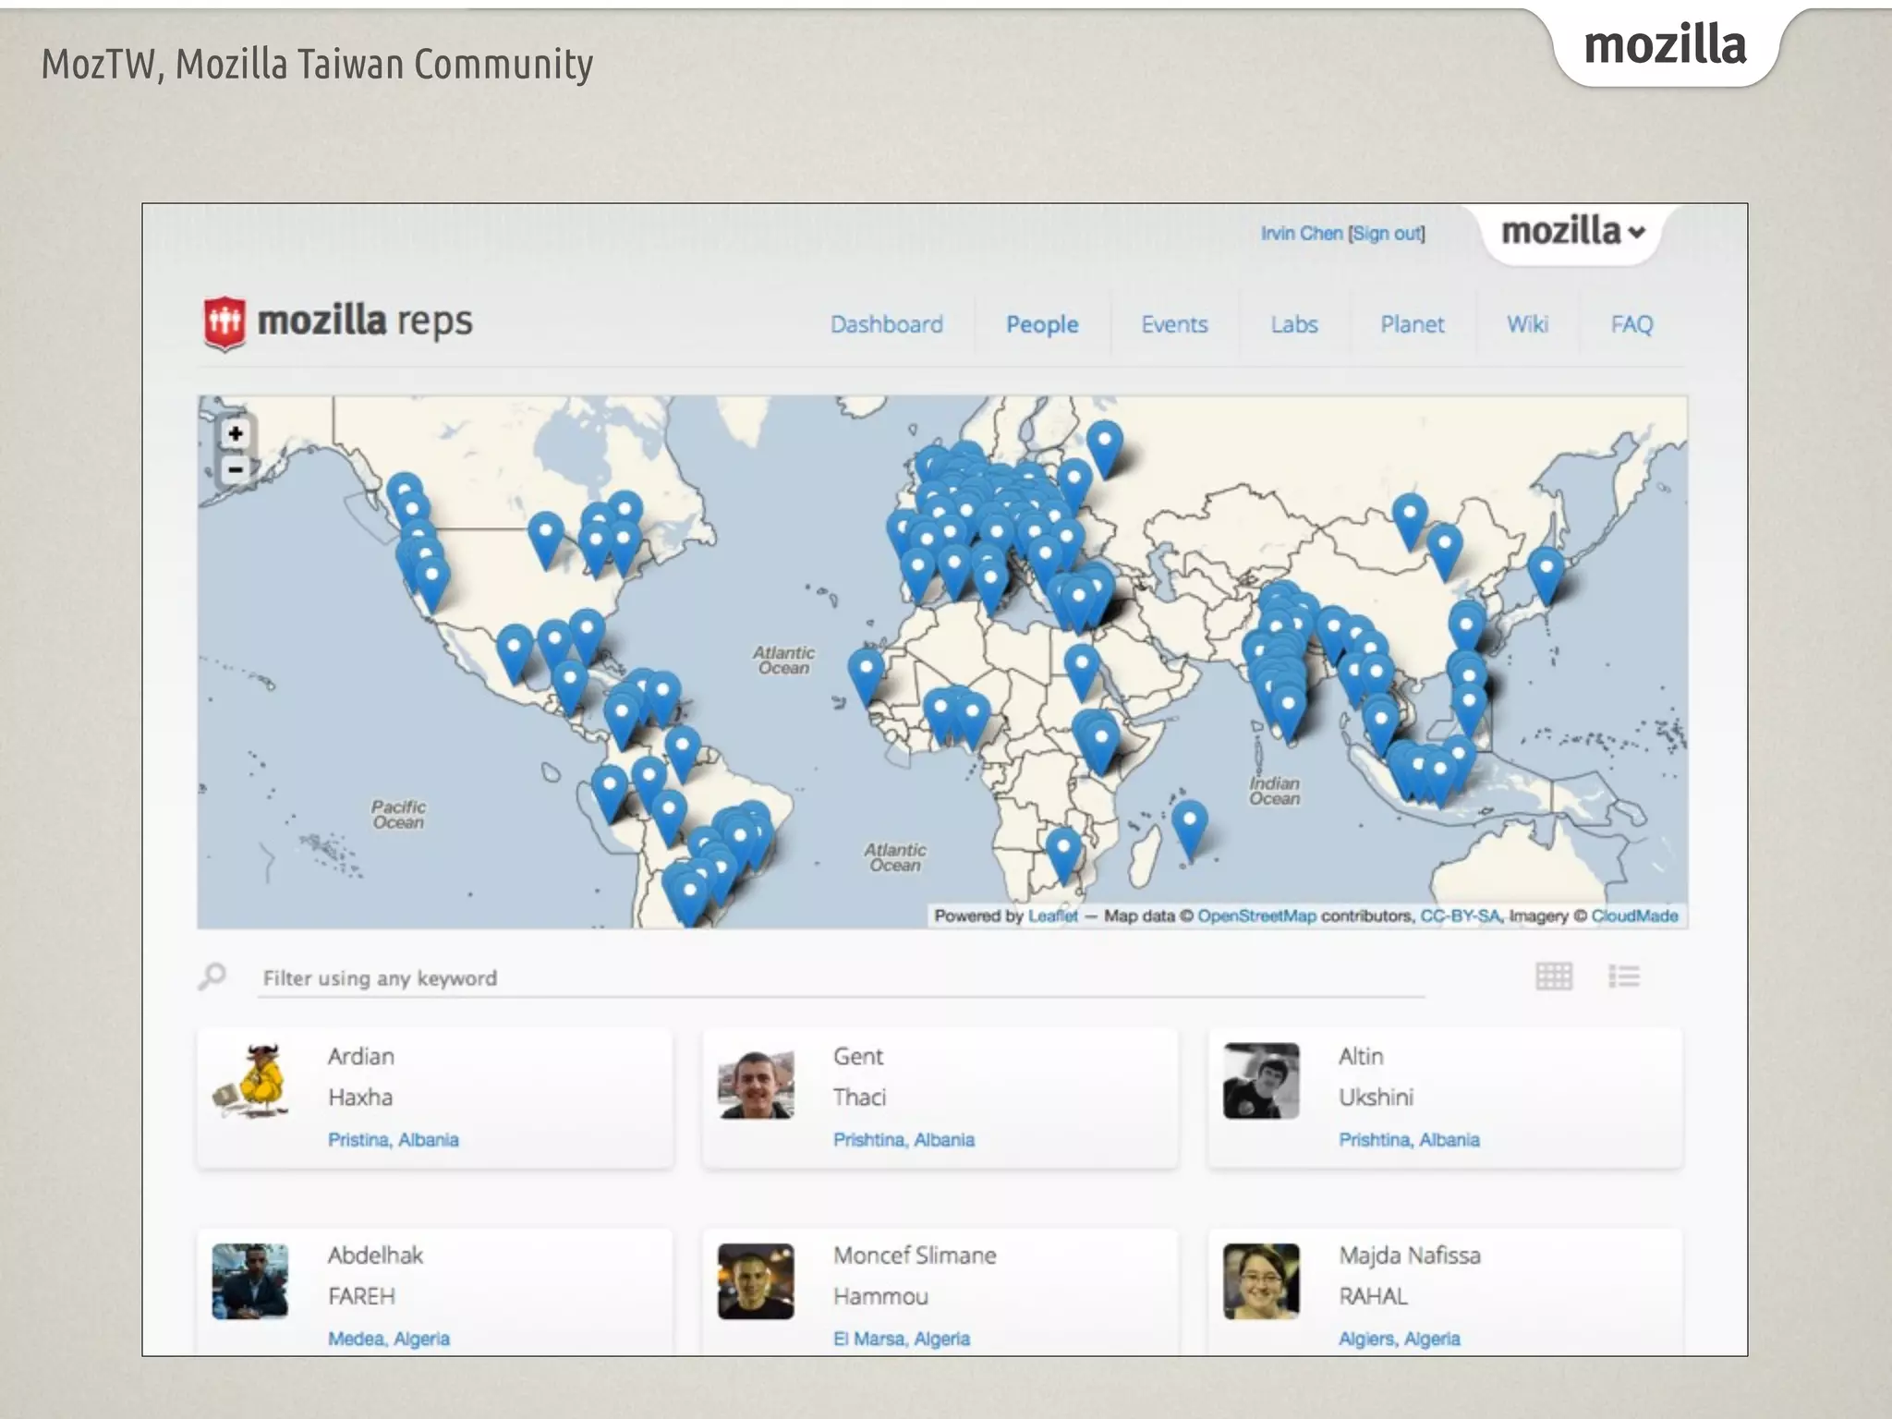Open the Planet menu item
Screen dimensions: 1892x1419
pyautogui.click(x=1412, y=324)
